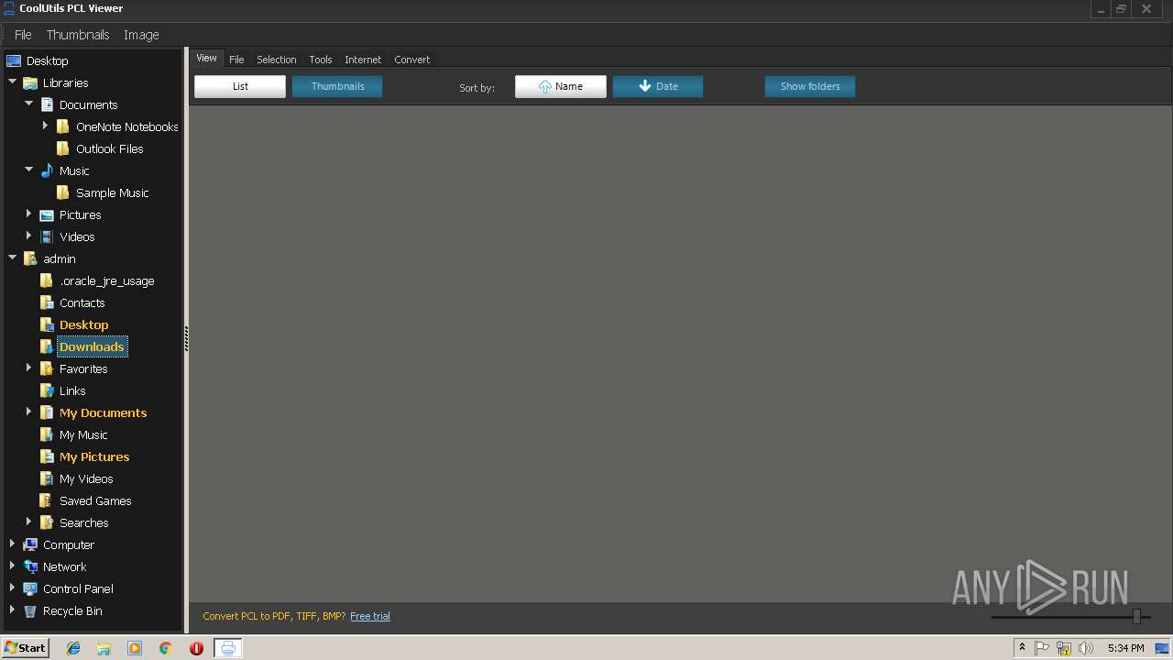1173x660 pixels.
Task: Click the Contacts folder icon
Action: click(x=47, y=302)
